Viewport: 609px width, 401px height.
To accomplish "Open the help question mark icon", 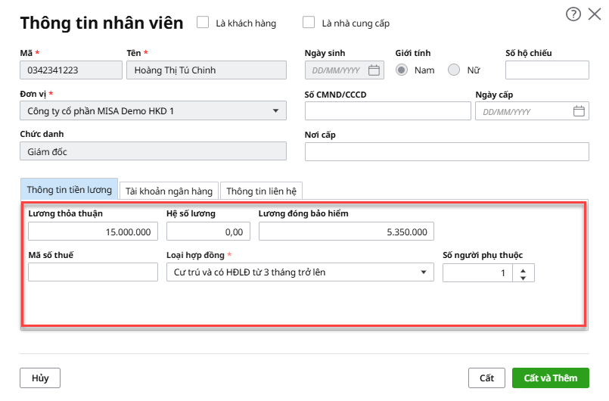I will tap(574, 14).
